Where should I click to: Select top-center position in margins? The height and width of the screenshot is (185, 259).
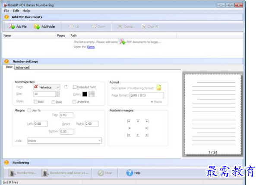(138, 121)
